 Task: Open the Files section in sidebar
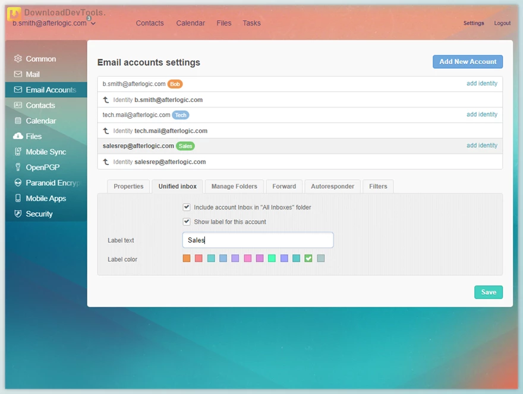(x=33, y=136)
